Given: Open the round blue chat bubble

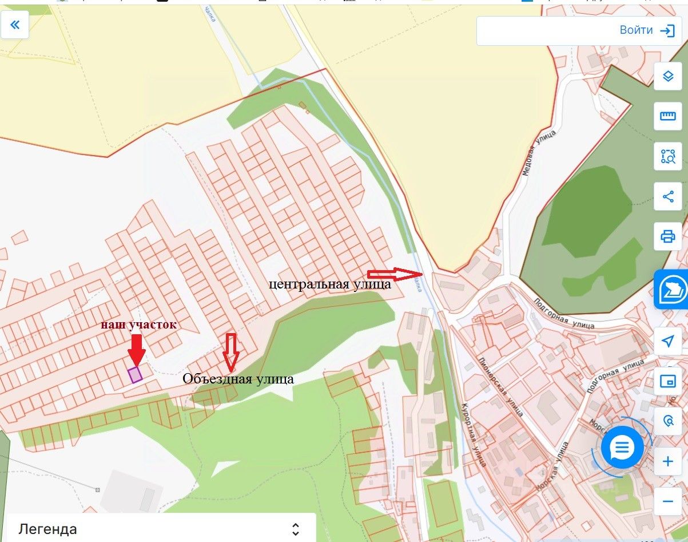Looking at the screenshot, I should click(x=622, y=448).
